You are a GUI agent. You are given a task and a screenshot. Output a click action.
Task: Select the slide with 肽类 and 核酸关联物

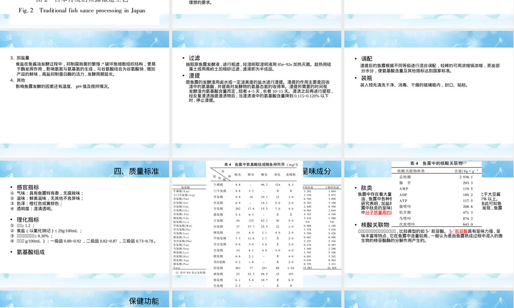pyautogui.click(x=429, y=223)
